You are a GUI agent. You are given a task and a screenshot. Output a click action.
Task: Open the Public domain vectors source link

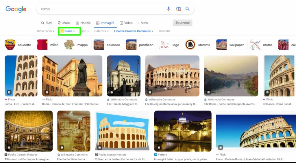111,155
